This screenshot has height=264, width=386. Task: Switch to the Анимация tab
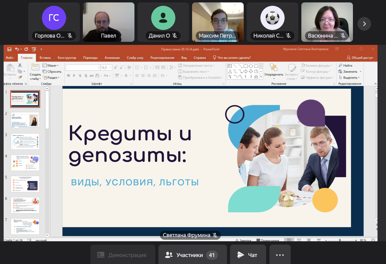click(x=112, y=58)
